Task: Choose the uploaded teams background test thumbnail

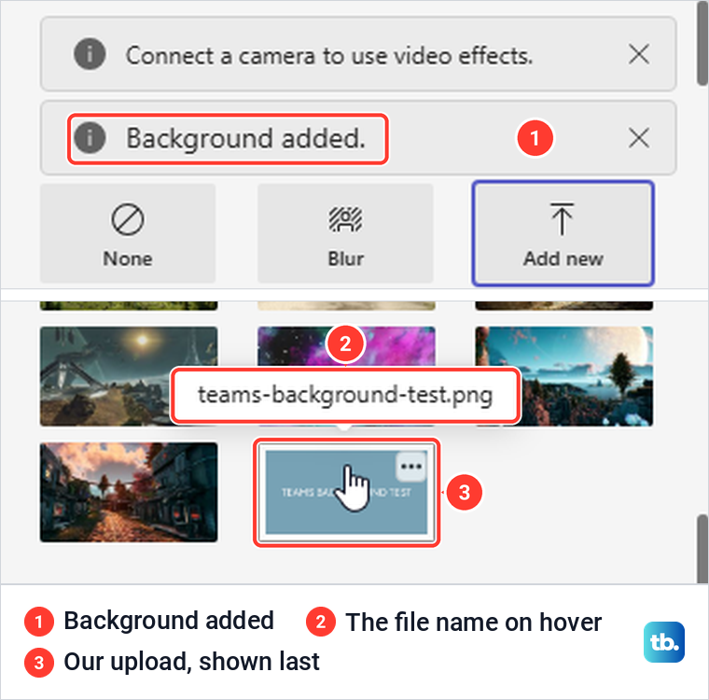Action: 346,492
